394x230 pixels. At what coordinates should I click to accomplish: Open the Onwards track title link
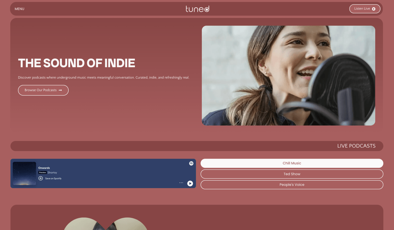(44, 168)
